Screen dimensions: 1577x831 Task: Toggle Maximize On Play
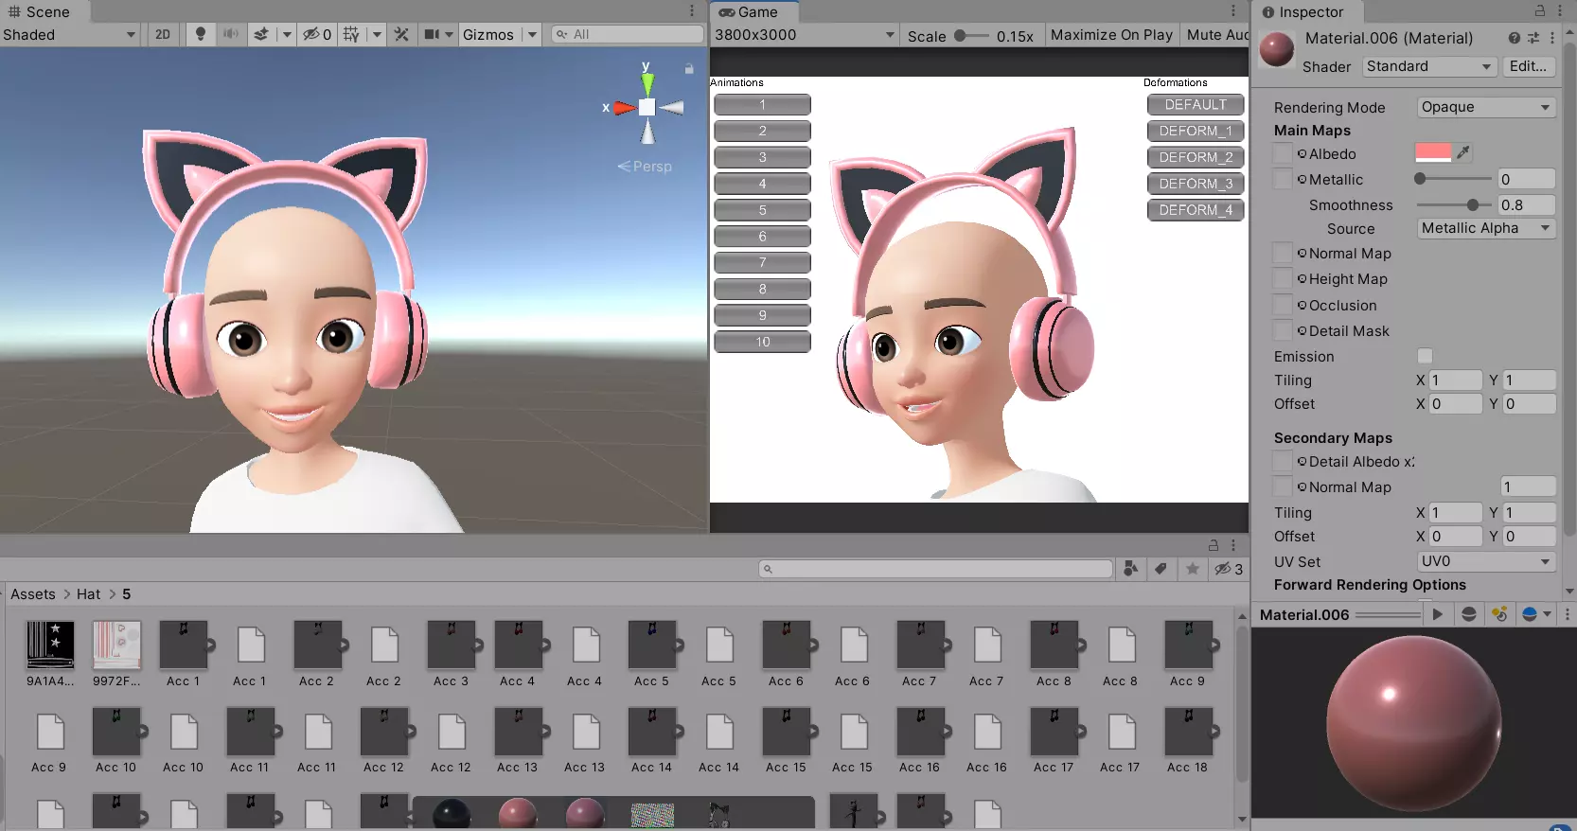pyautogui.click(x=1111, y=35)
